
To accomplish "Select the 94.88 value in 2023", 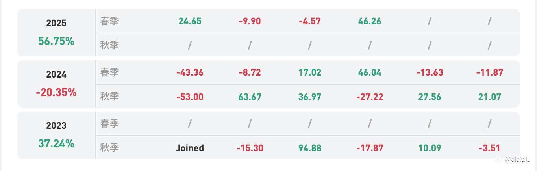I will pos(310,148).
